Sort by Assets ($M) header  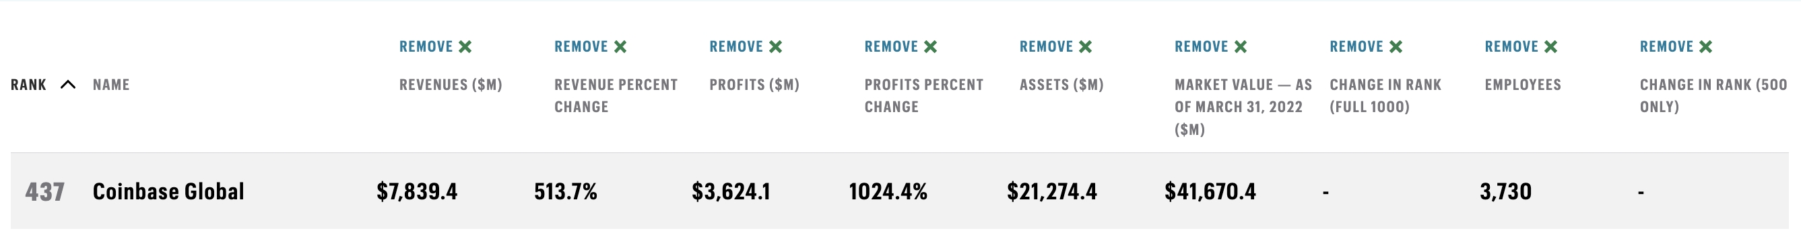1061,85
